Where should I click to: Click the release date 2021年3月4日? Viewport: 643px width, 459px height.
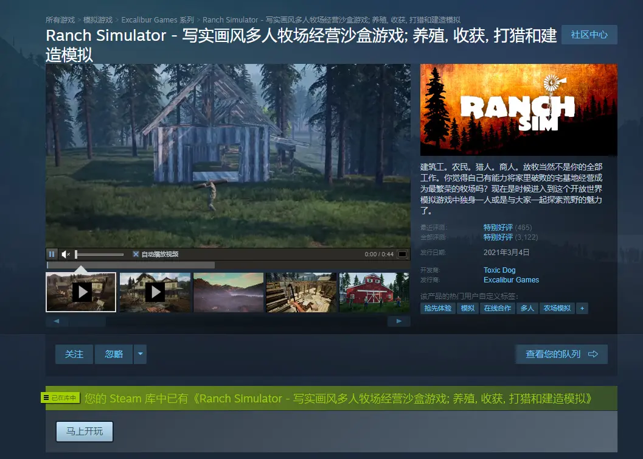(x=507, y=252)
